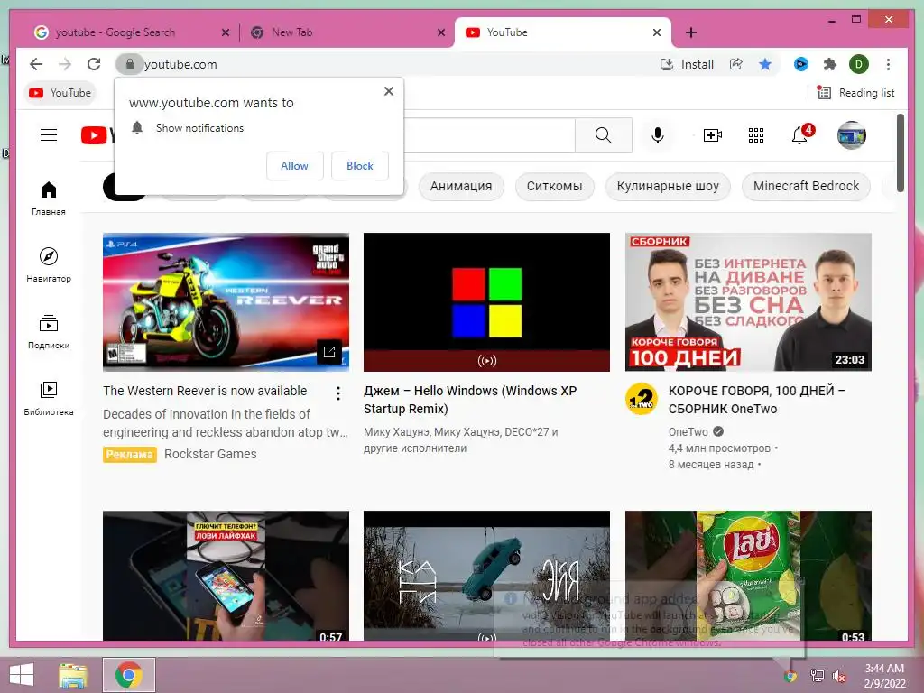Open the OneTwo channel avatar
The image size is (924, 693).
pos(642,399)
